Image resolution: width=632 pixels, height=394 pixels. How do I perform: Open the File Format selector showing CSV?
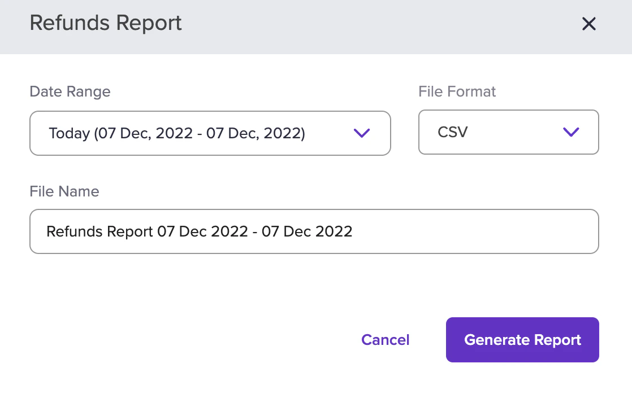[508, 132]
